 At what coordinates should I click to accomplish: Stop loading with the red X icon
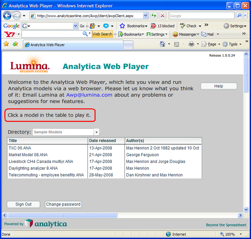(x=162, y=16)
